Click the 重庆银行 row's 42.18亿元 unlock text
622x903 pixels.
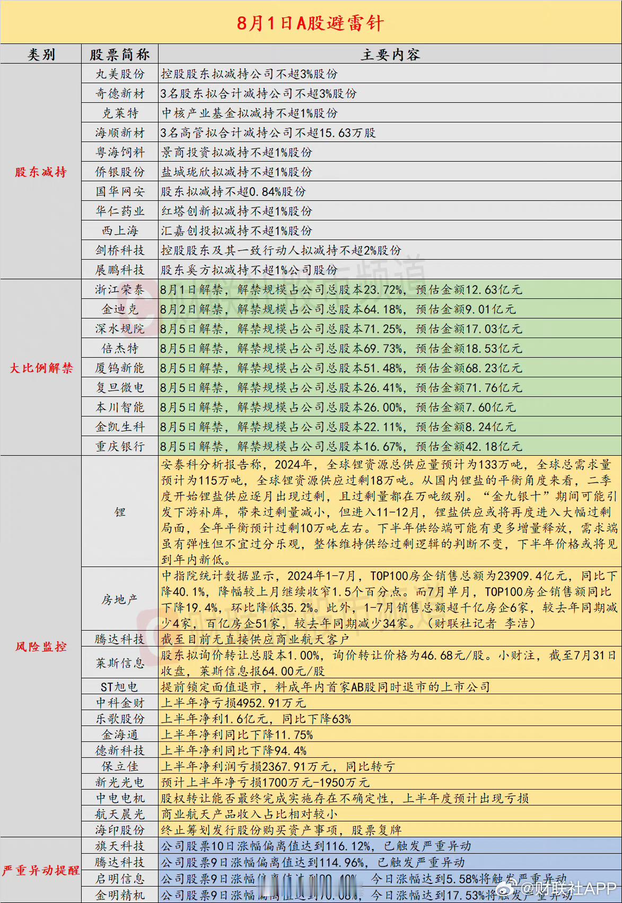341,447
